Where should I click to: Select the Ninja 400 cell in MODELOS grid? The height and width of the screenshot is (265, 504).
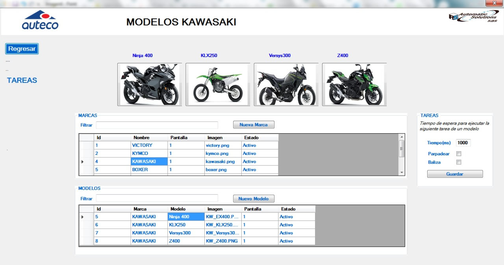coord(186,217)
